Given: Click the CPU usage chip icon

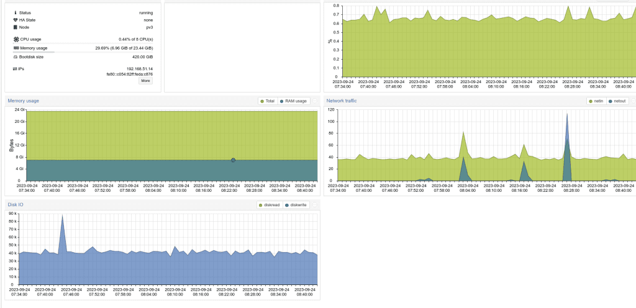Looking at the screenshot, I should [16, 39].
